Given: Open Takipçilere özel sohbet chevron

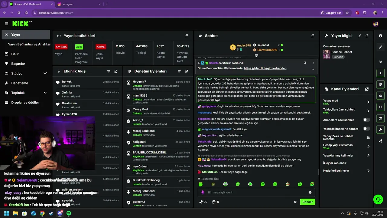Looking at the screenshot, I should (x=368, y=111).
